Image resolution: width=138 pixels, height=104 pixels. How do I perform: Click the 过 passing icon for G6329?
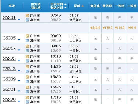coord(27,102)
